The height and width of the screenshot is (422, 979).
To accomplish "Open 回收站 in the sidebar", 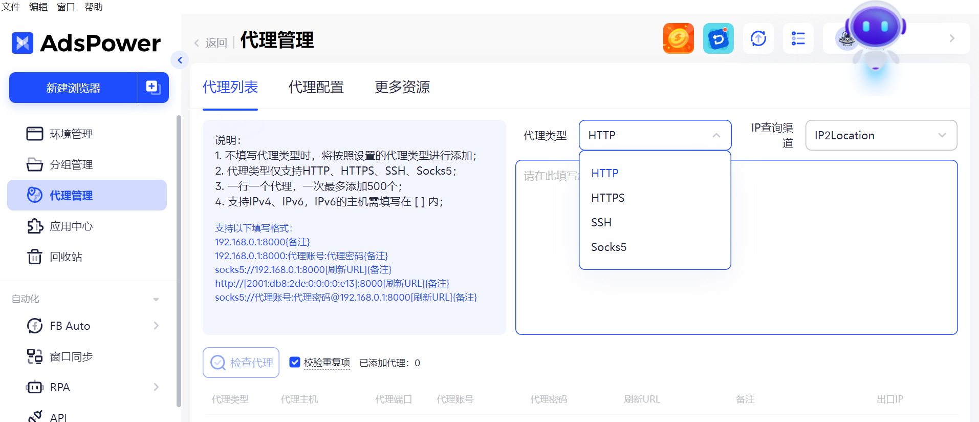I will [87, 257].
